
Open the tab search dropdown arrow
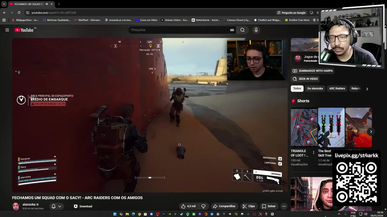click(x=4, y=4)
